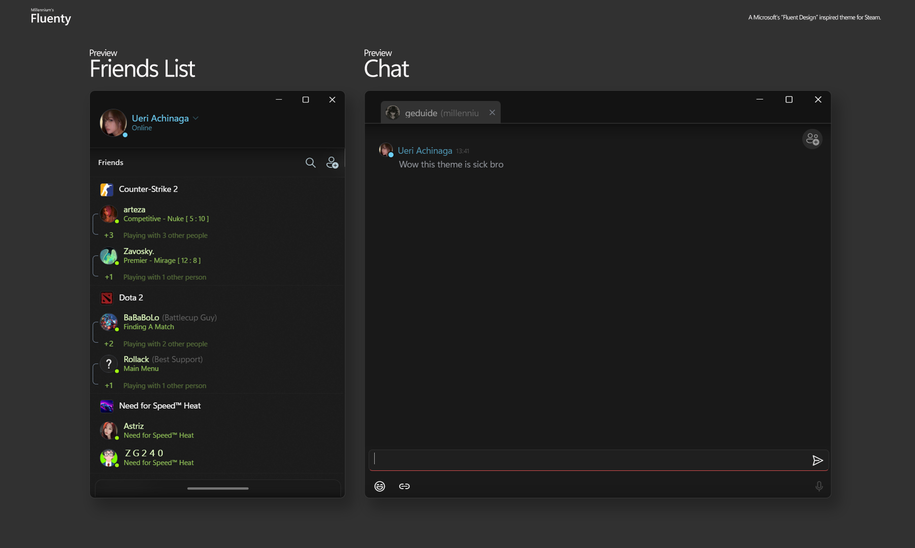Click Rollack's question mark avatar
The image size is (915, 548).
point(109,364)
